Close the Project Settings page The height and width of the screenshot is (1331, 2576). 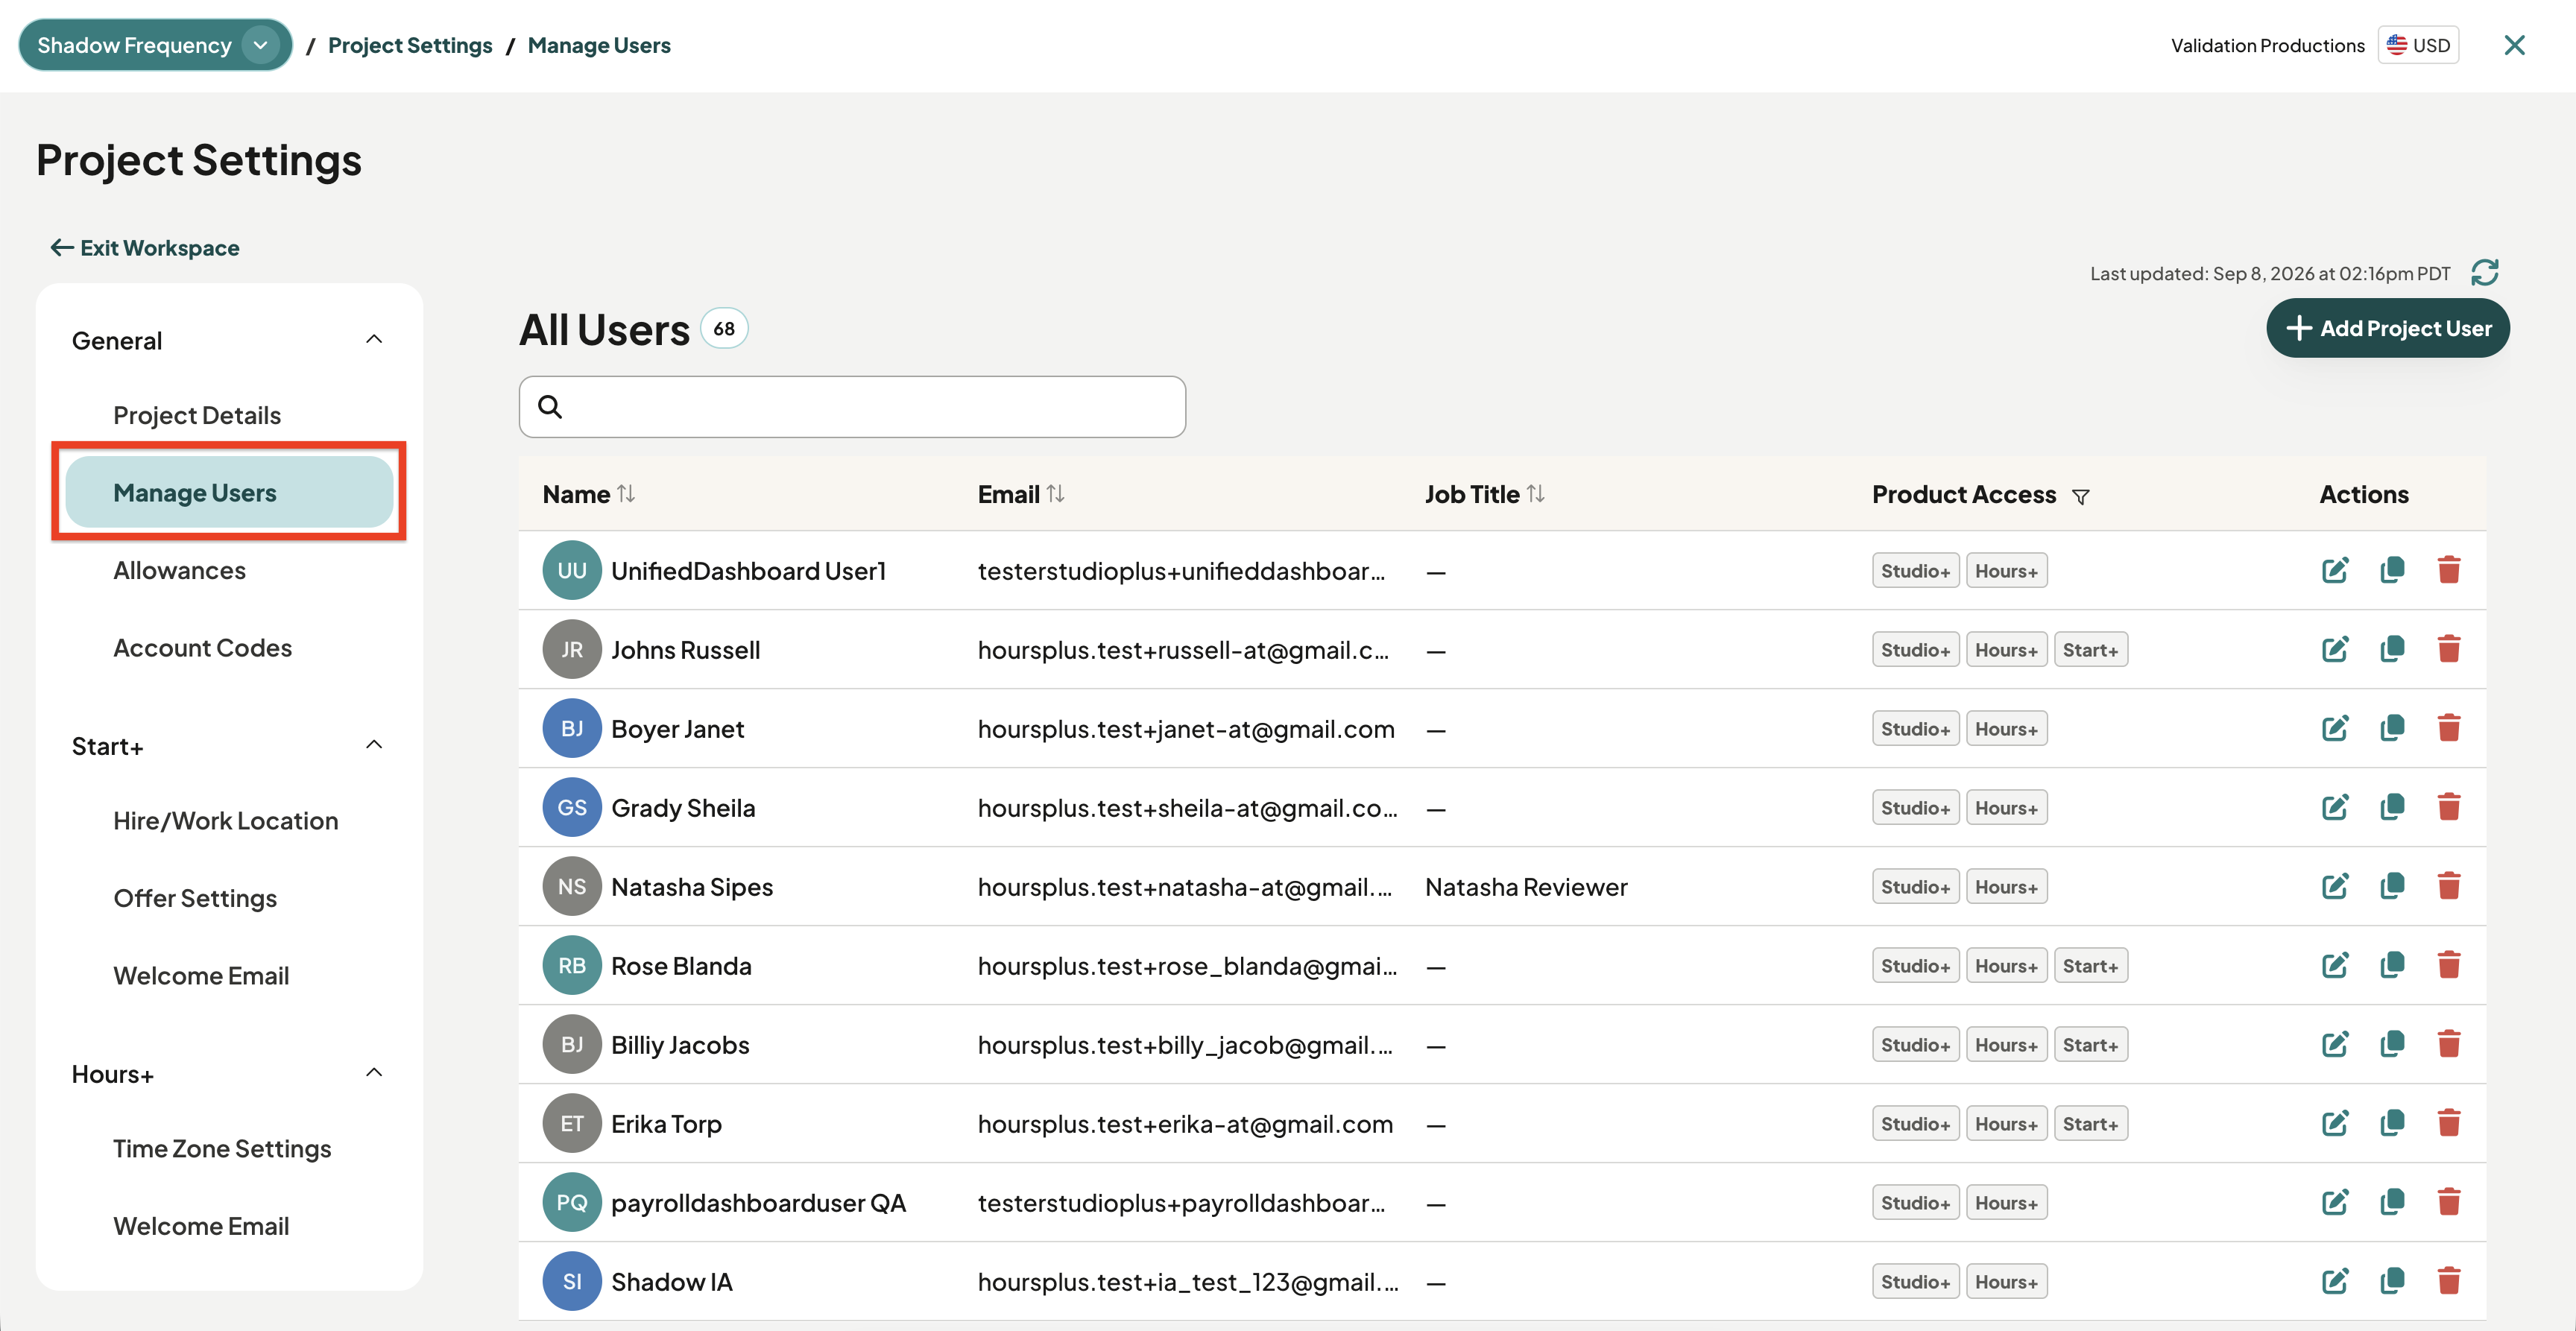(2514, 45)
